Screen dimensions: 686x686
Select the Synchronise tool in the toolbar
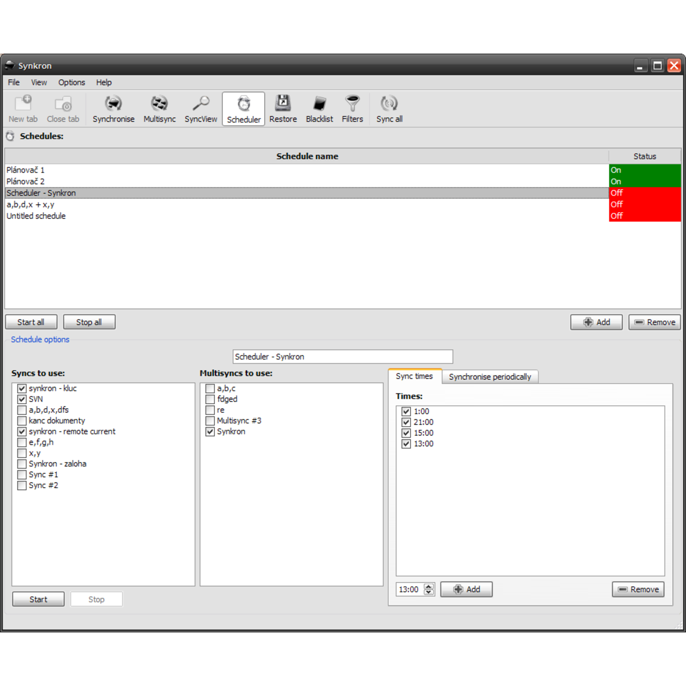click(x=113, y=108)
